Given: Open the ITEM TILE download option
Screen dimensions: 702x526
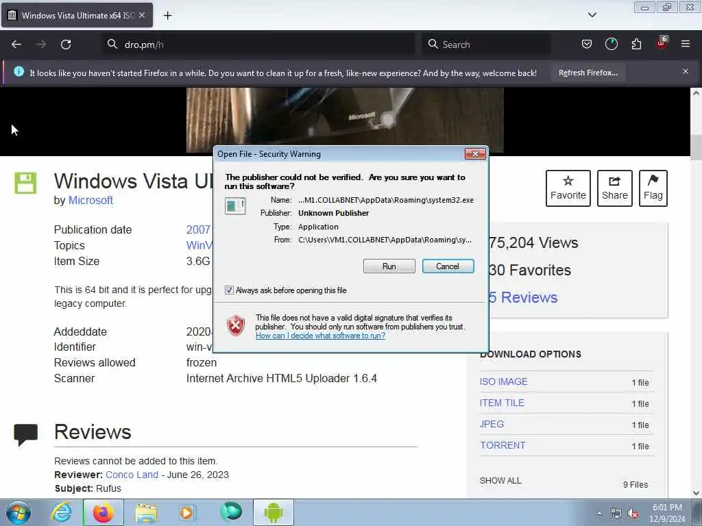Looking at the screenshot, I should [x=501, y=403].
